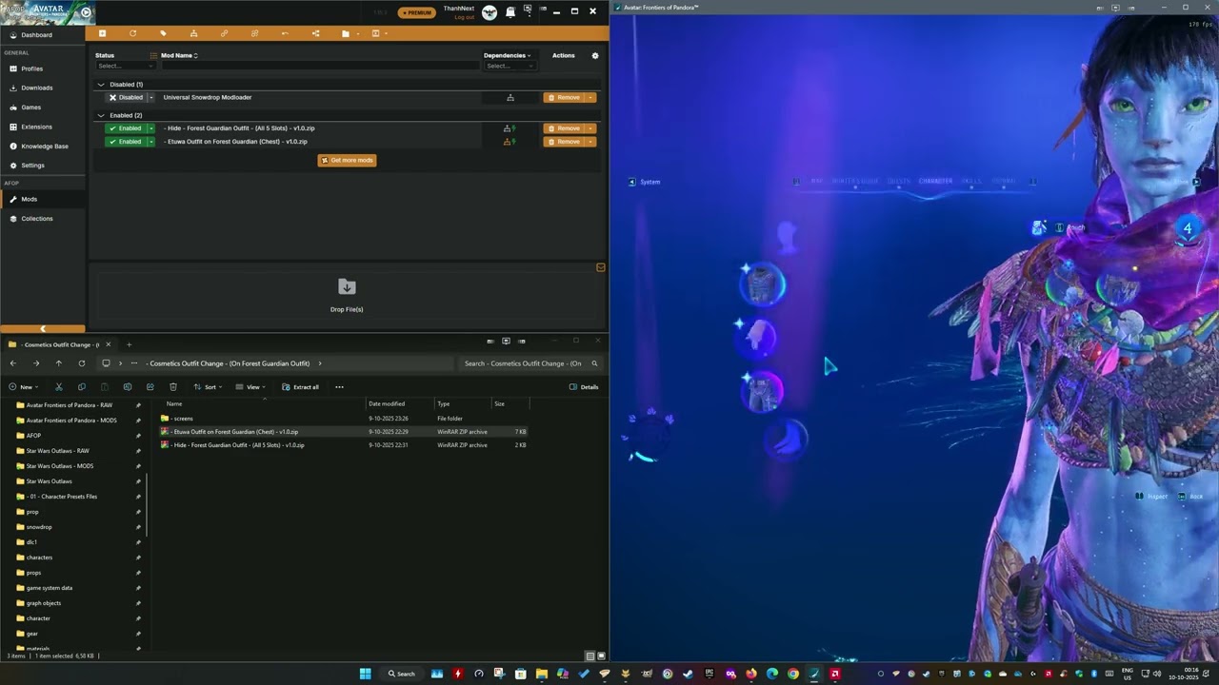Screen dimensions: 1219x685
Task: Click the Delete trash icon in File Explorer
Action: pos(172,387)
